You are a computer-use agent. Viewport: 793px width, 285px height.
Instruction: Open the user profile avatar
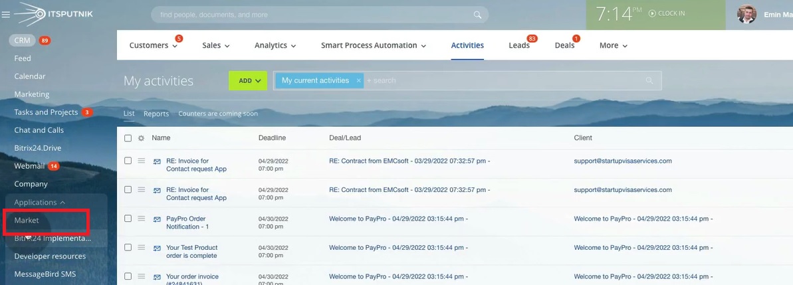[x=746, y=14]
